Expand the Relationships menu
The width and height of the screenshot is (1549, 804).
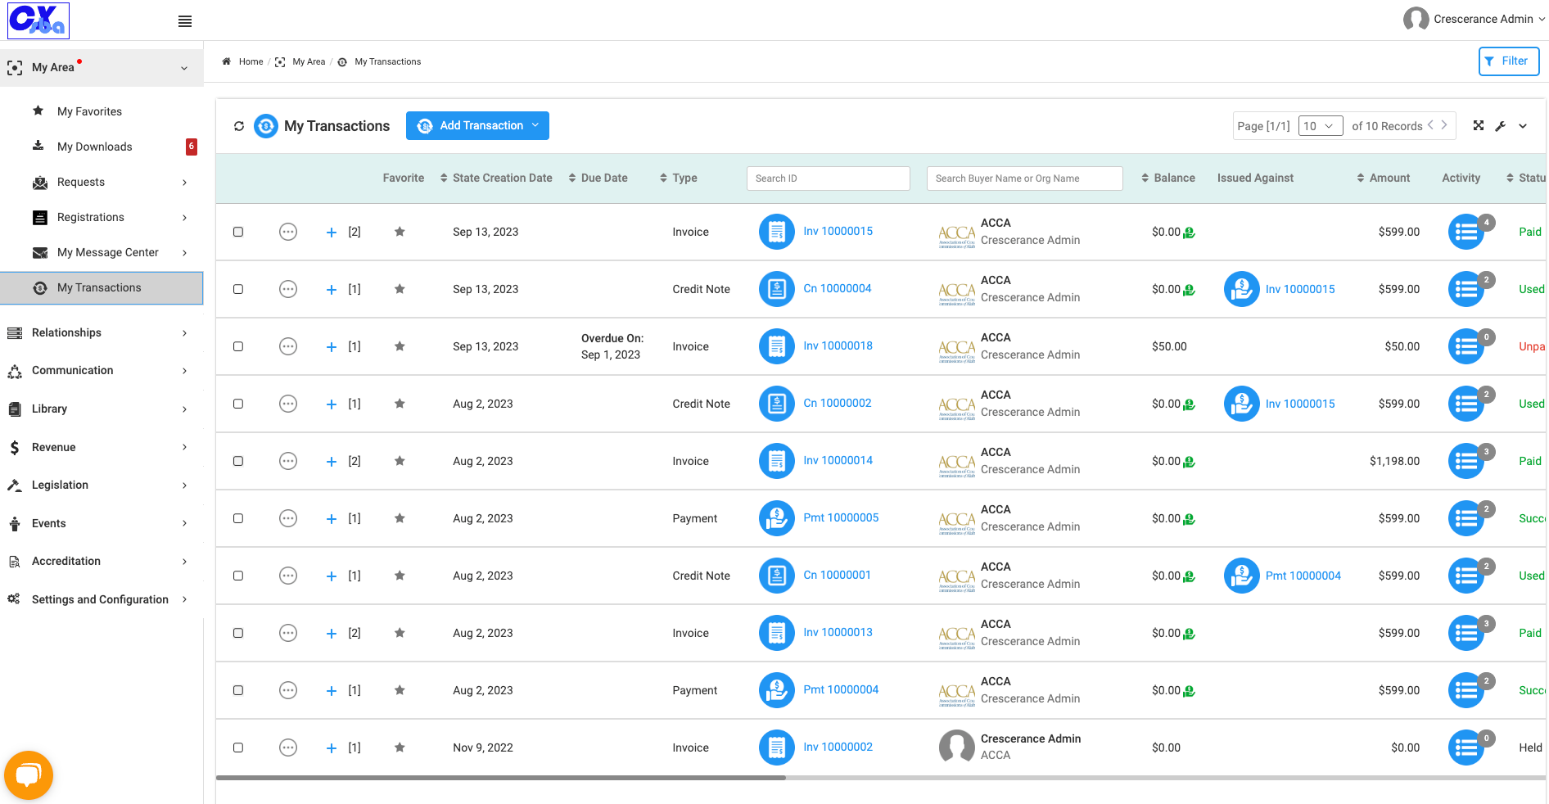tap(102, 332)
